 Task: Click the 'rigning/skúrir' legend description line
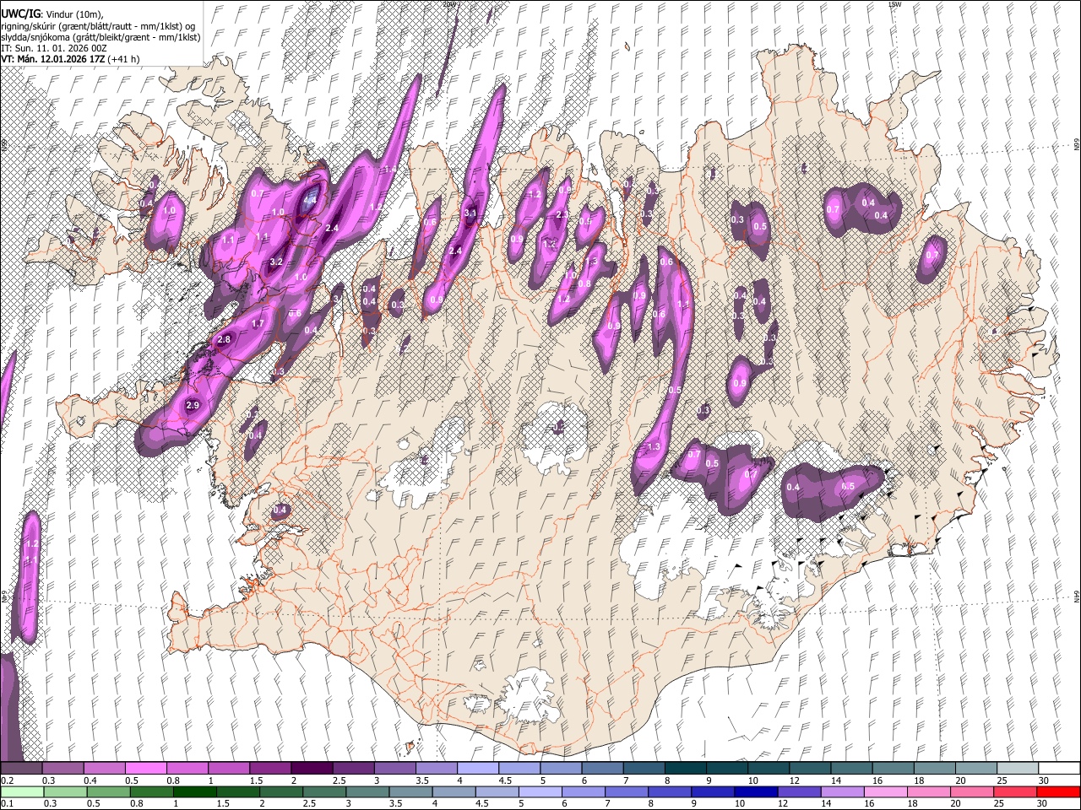point(98,26)
